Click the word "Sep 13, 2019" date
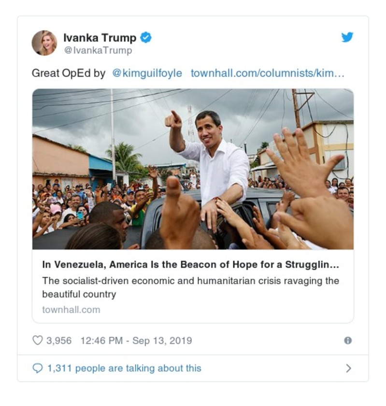Viewport: 386px width, 406px height. 162,340
